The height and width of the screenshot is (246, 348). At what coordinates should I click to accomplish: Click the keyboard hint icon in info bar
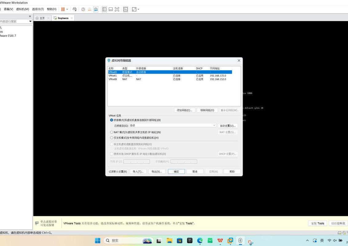click(37, 223)
